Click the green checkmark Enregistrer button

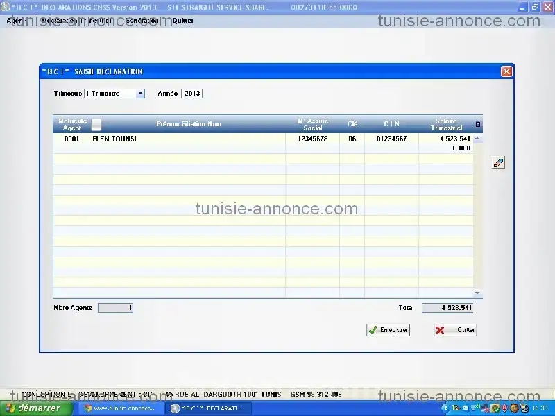tap(388, 331)
